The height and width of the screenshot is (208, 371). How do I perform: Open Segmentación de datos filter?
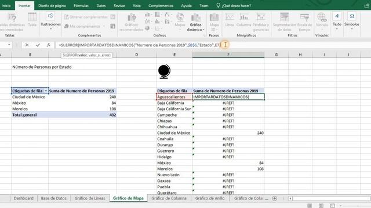[284, 22]
